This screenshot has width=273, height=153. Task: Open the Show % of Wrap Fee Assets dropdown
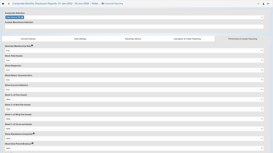(x=134, y=119)
